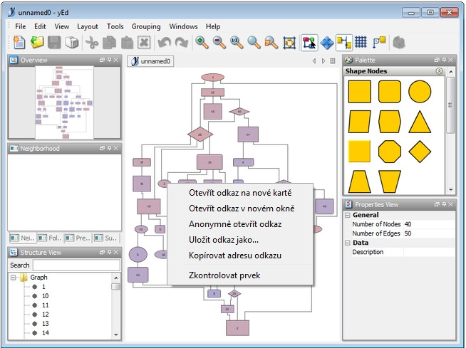This screenshot has height=348, width=466.
Task: Cut selection using scissors icon
Action: coord(92,43)
